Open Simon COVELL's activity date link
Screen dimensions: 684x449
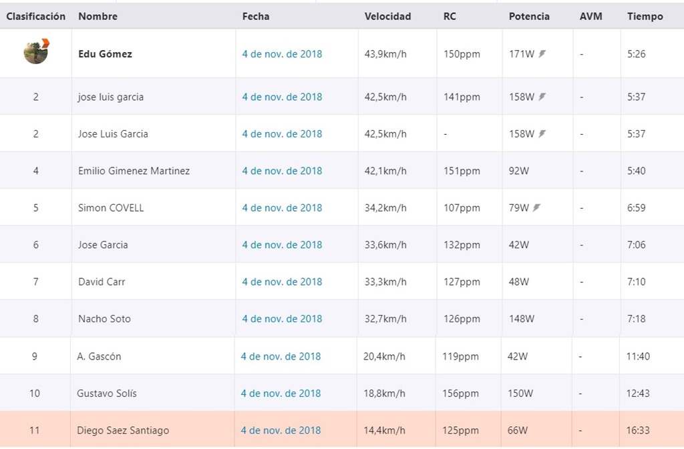(282, 207)
